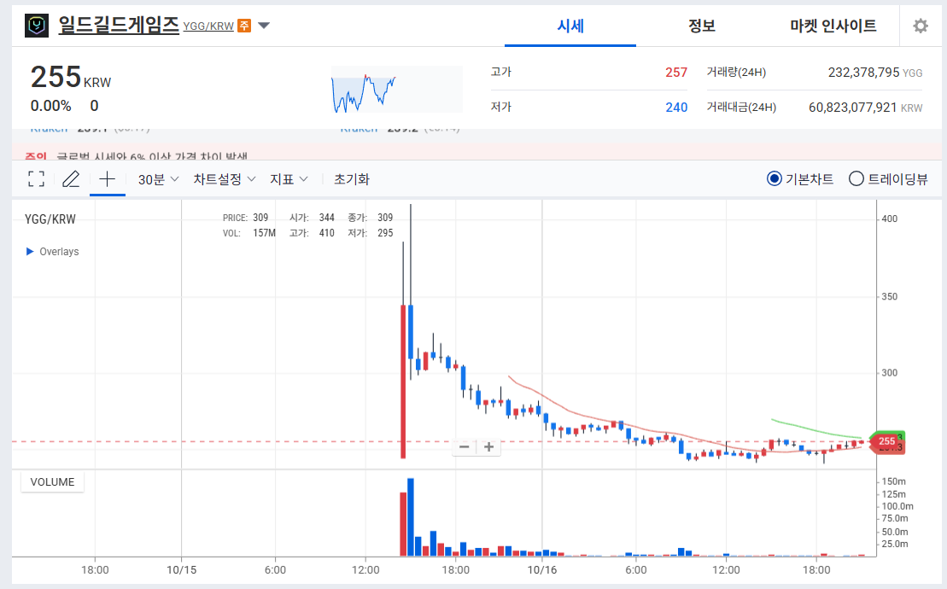This screenshot has height=589, width=947.
Task: Open the 차트설정 dropdown
Action: pyautogui.click(x=224, y=179)
